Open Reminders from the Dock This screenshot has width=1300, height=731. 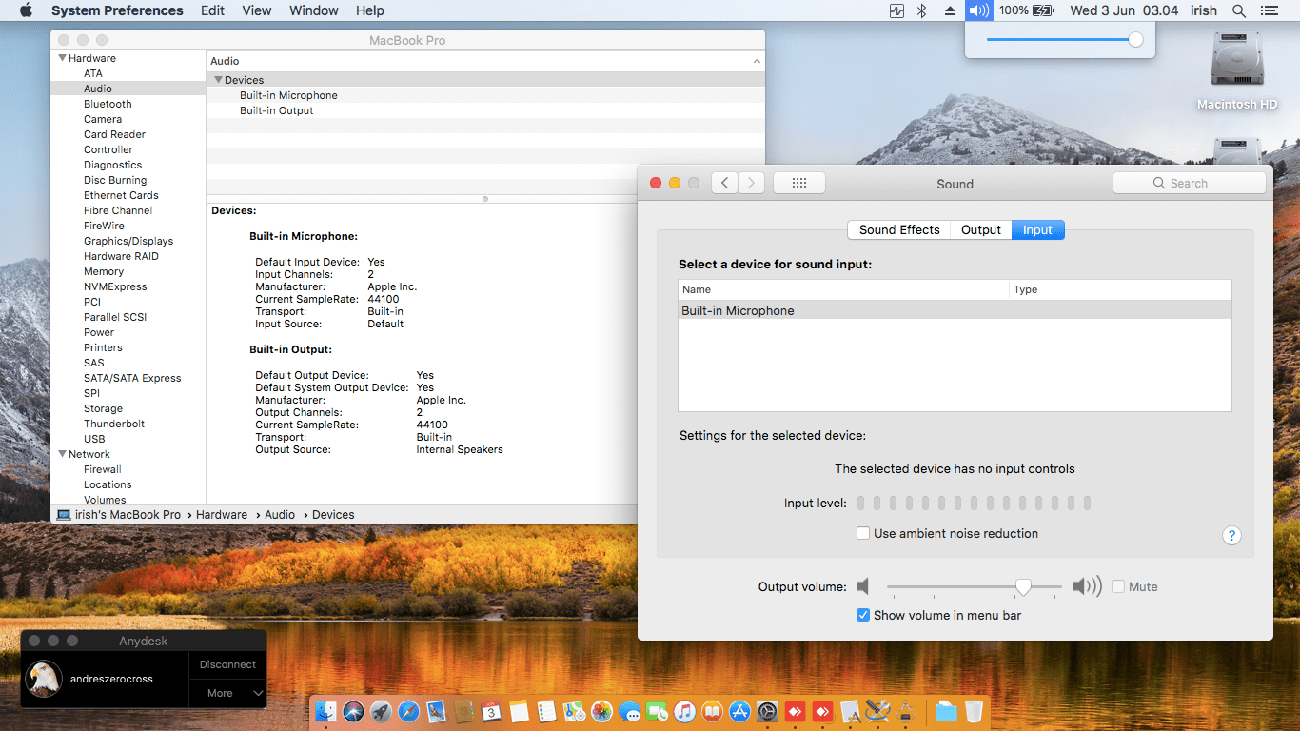tap(546, 711)
